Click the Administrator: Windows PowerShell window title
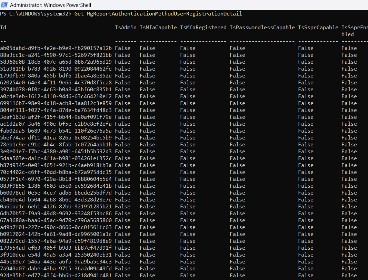Screen dimensions: 368x280 click(51, 5)
